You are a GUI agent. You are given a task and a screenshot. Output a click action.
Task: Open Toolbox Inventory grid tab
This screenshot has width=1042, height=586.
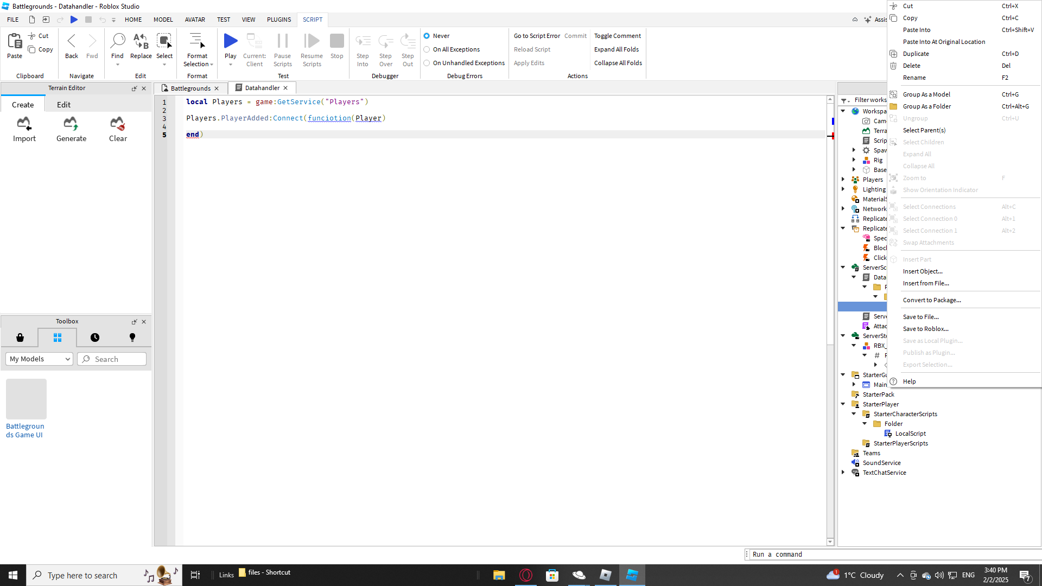pyautogui.click(x=58, y=337)
